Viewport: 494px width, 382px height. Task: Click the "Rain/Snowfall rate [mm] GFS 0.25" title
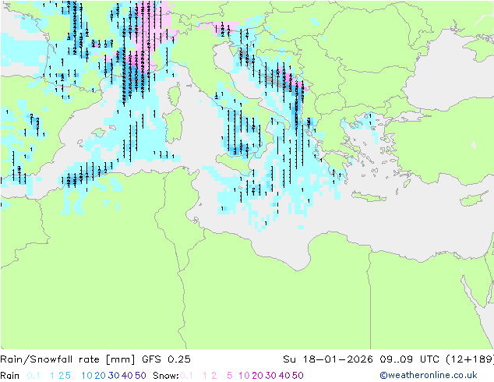[x=95, y=359]
